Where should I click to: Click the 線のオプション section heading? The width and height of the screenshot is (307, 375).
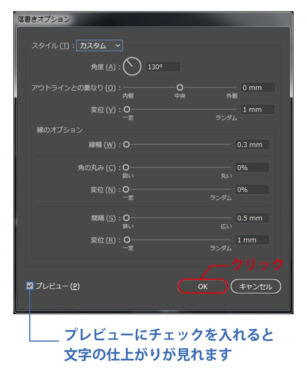(59, 130)
